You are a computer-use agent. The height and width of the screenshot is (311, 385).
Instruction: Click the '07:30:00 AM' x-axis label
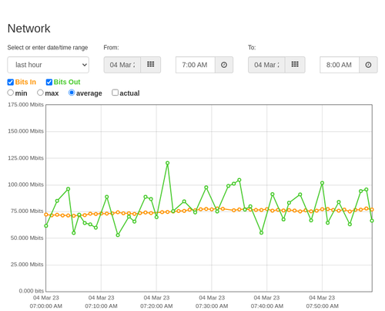(212, 306)
